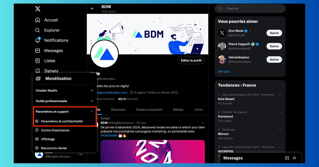Open more options on pinned BDM post
Image resolution: width=319 pixels, height=167 pixels.
[x=203, y=123]
